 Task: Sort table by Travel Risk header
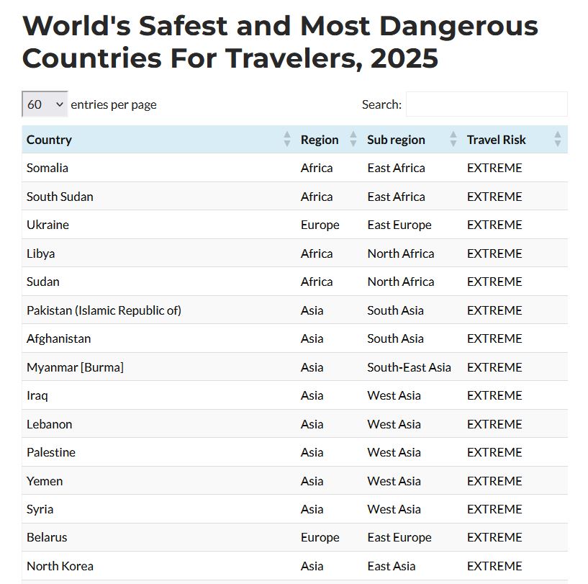497,140
